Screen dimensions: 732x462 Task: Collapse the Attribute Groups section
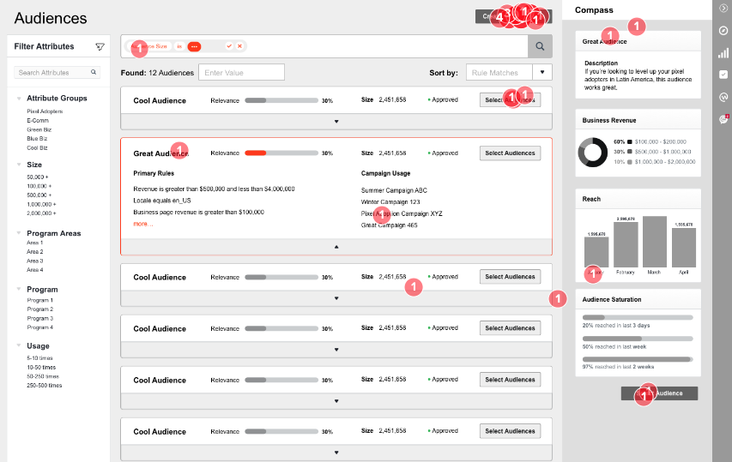click(x=19, y=99)
